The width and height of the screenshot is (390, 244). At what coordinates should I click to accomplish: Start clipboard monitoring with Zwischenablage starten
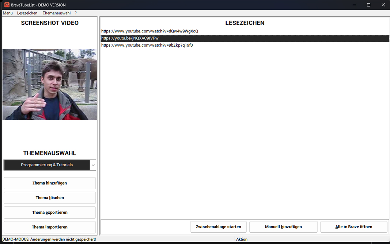tap(218, 226)
